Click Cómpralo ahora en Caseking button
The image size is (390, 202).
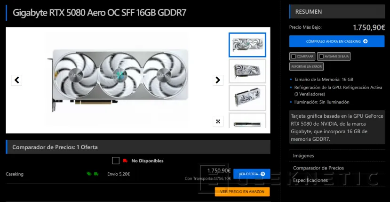coord(337,41)
